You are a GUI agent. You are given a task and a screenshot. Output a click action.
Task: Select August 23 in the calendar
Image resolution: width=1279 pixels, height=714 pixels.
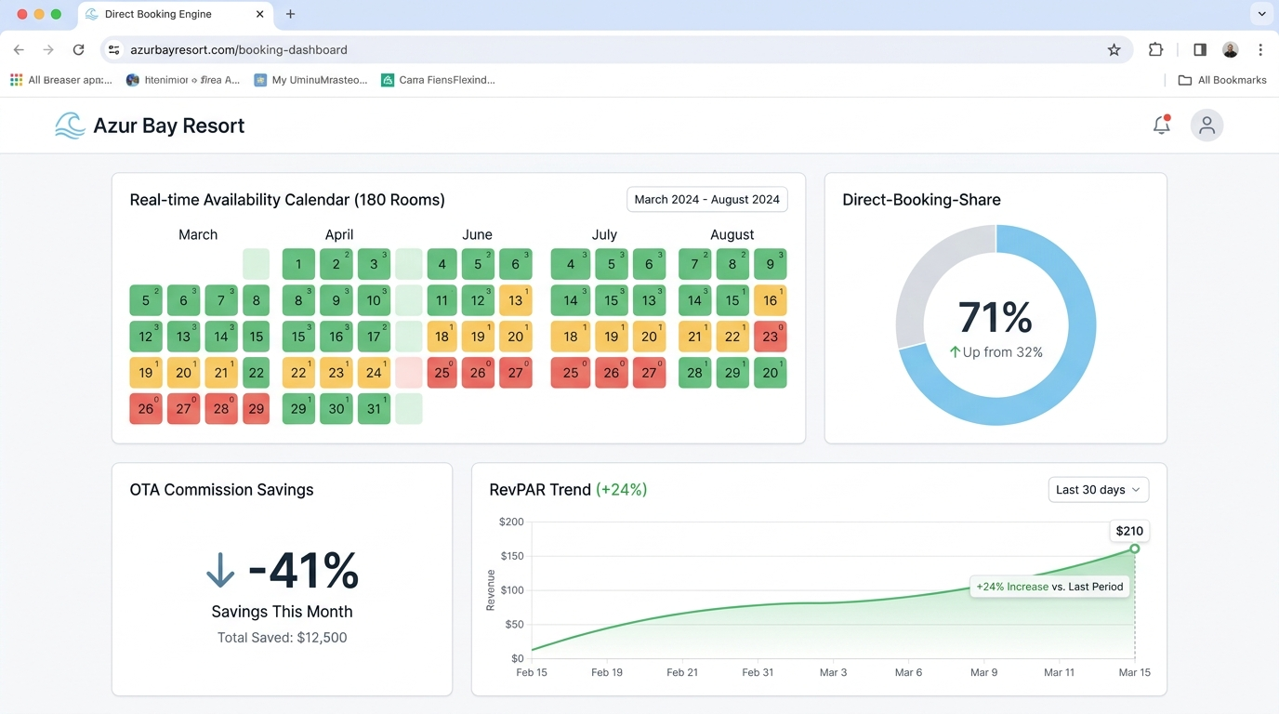click(x=771, y=337)
